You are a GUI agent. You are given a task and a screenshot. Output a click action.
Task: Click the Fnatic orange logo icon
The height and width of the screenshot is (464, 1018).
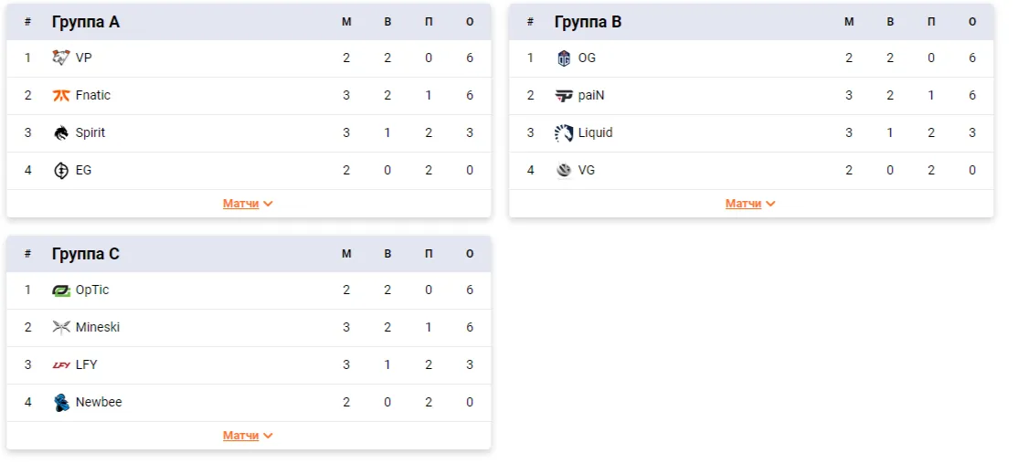click(60, 95)
